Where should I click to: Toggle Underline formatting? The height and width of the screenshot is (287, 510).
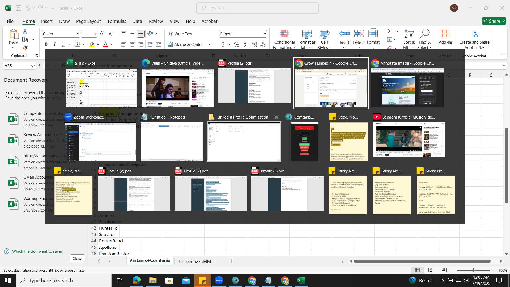(x=63, y=44)
